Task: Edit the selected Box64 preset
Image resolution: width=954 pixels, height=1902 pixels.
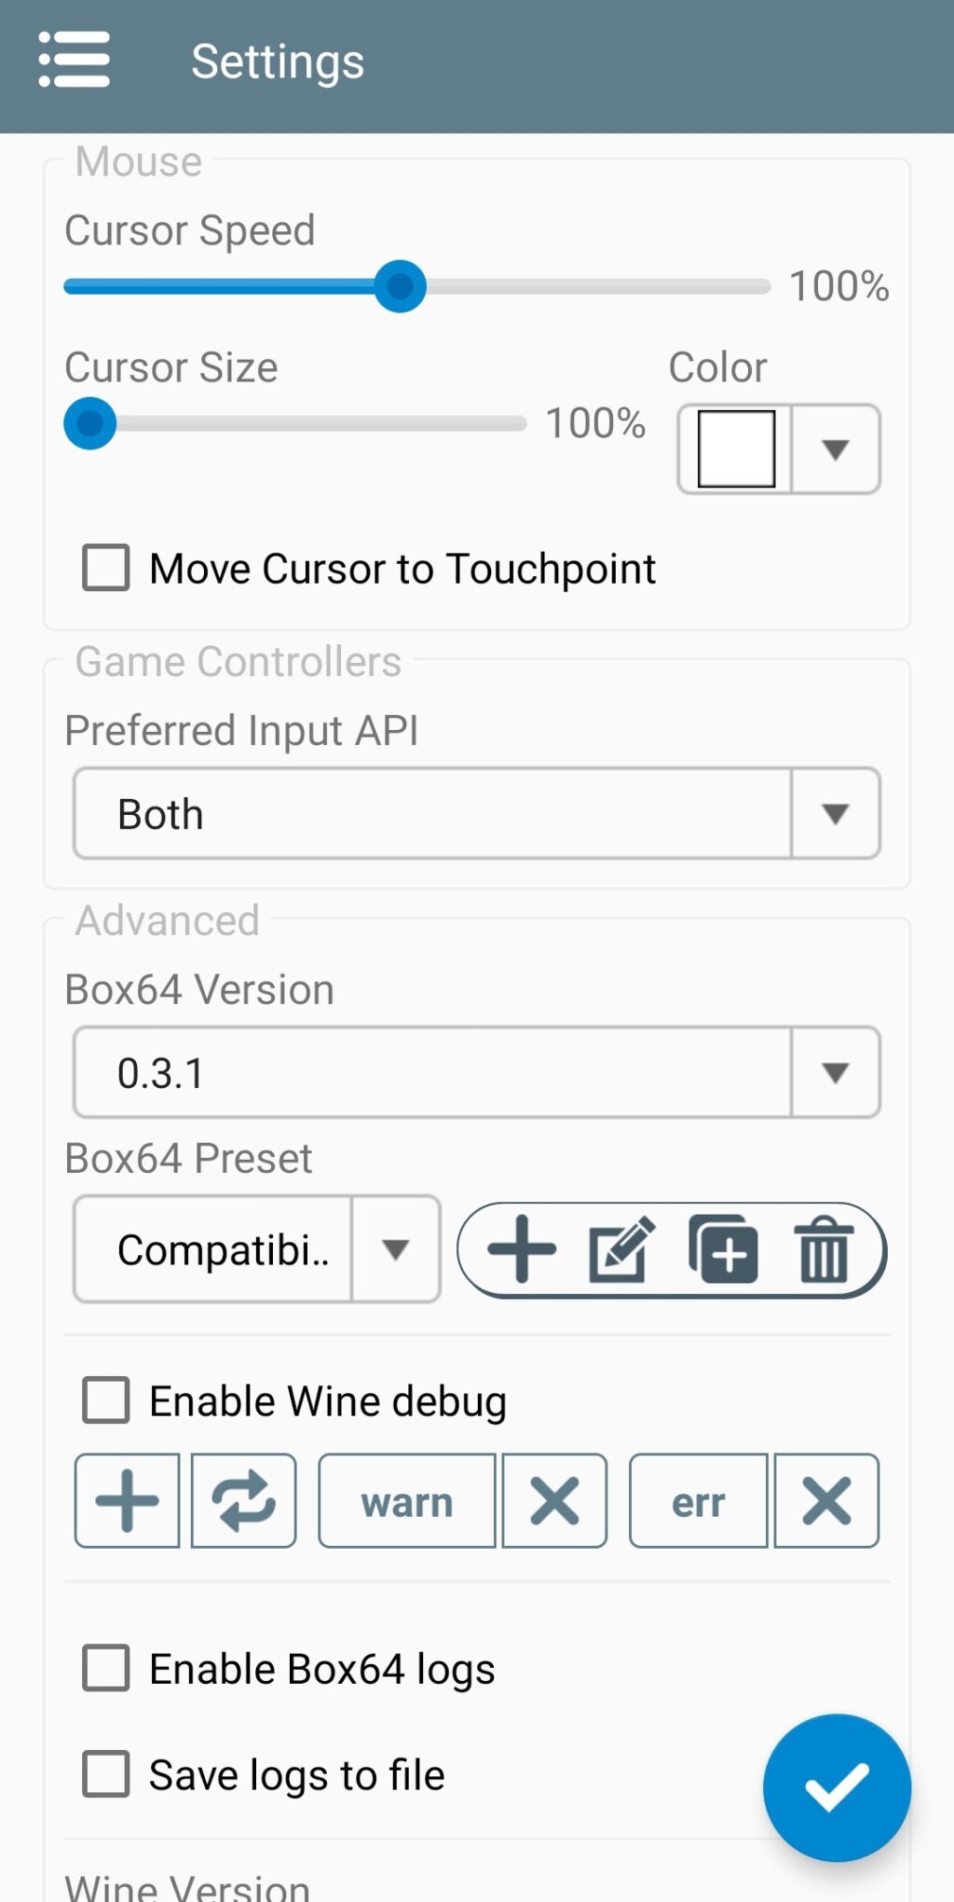Action: tap(621, 1249)
